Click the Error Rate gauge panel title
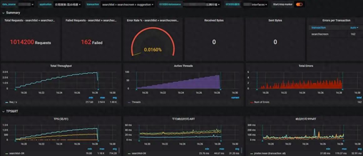 click(153, 20)
